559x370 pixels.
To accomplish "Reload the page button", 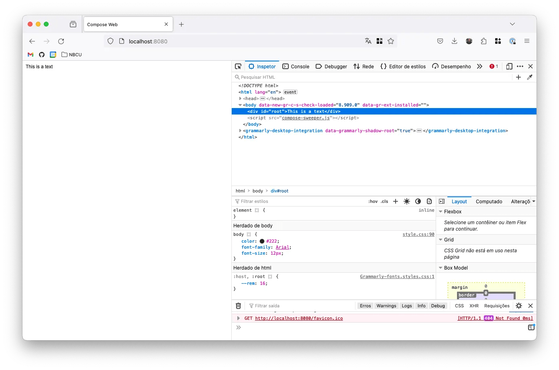I will [x=61, y=41].
